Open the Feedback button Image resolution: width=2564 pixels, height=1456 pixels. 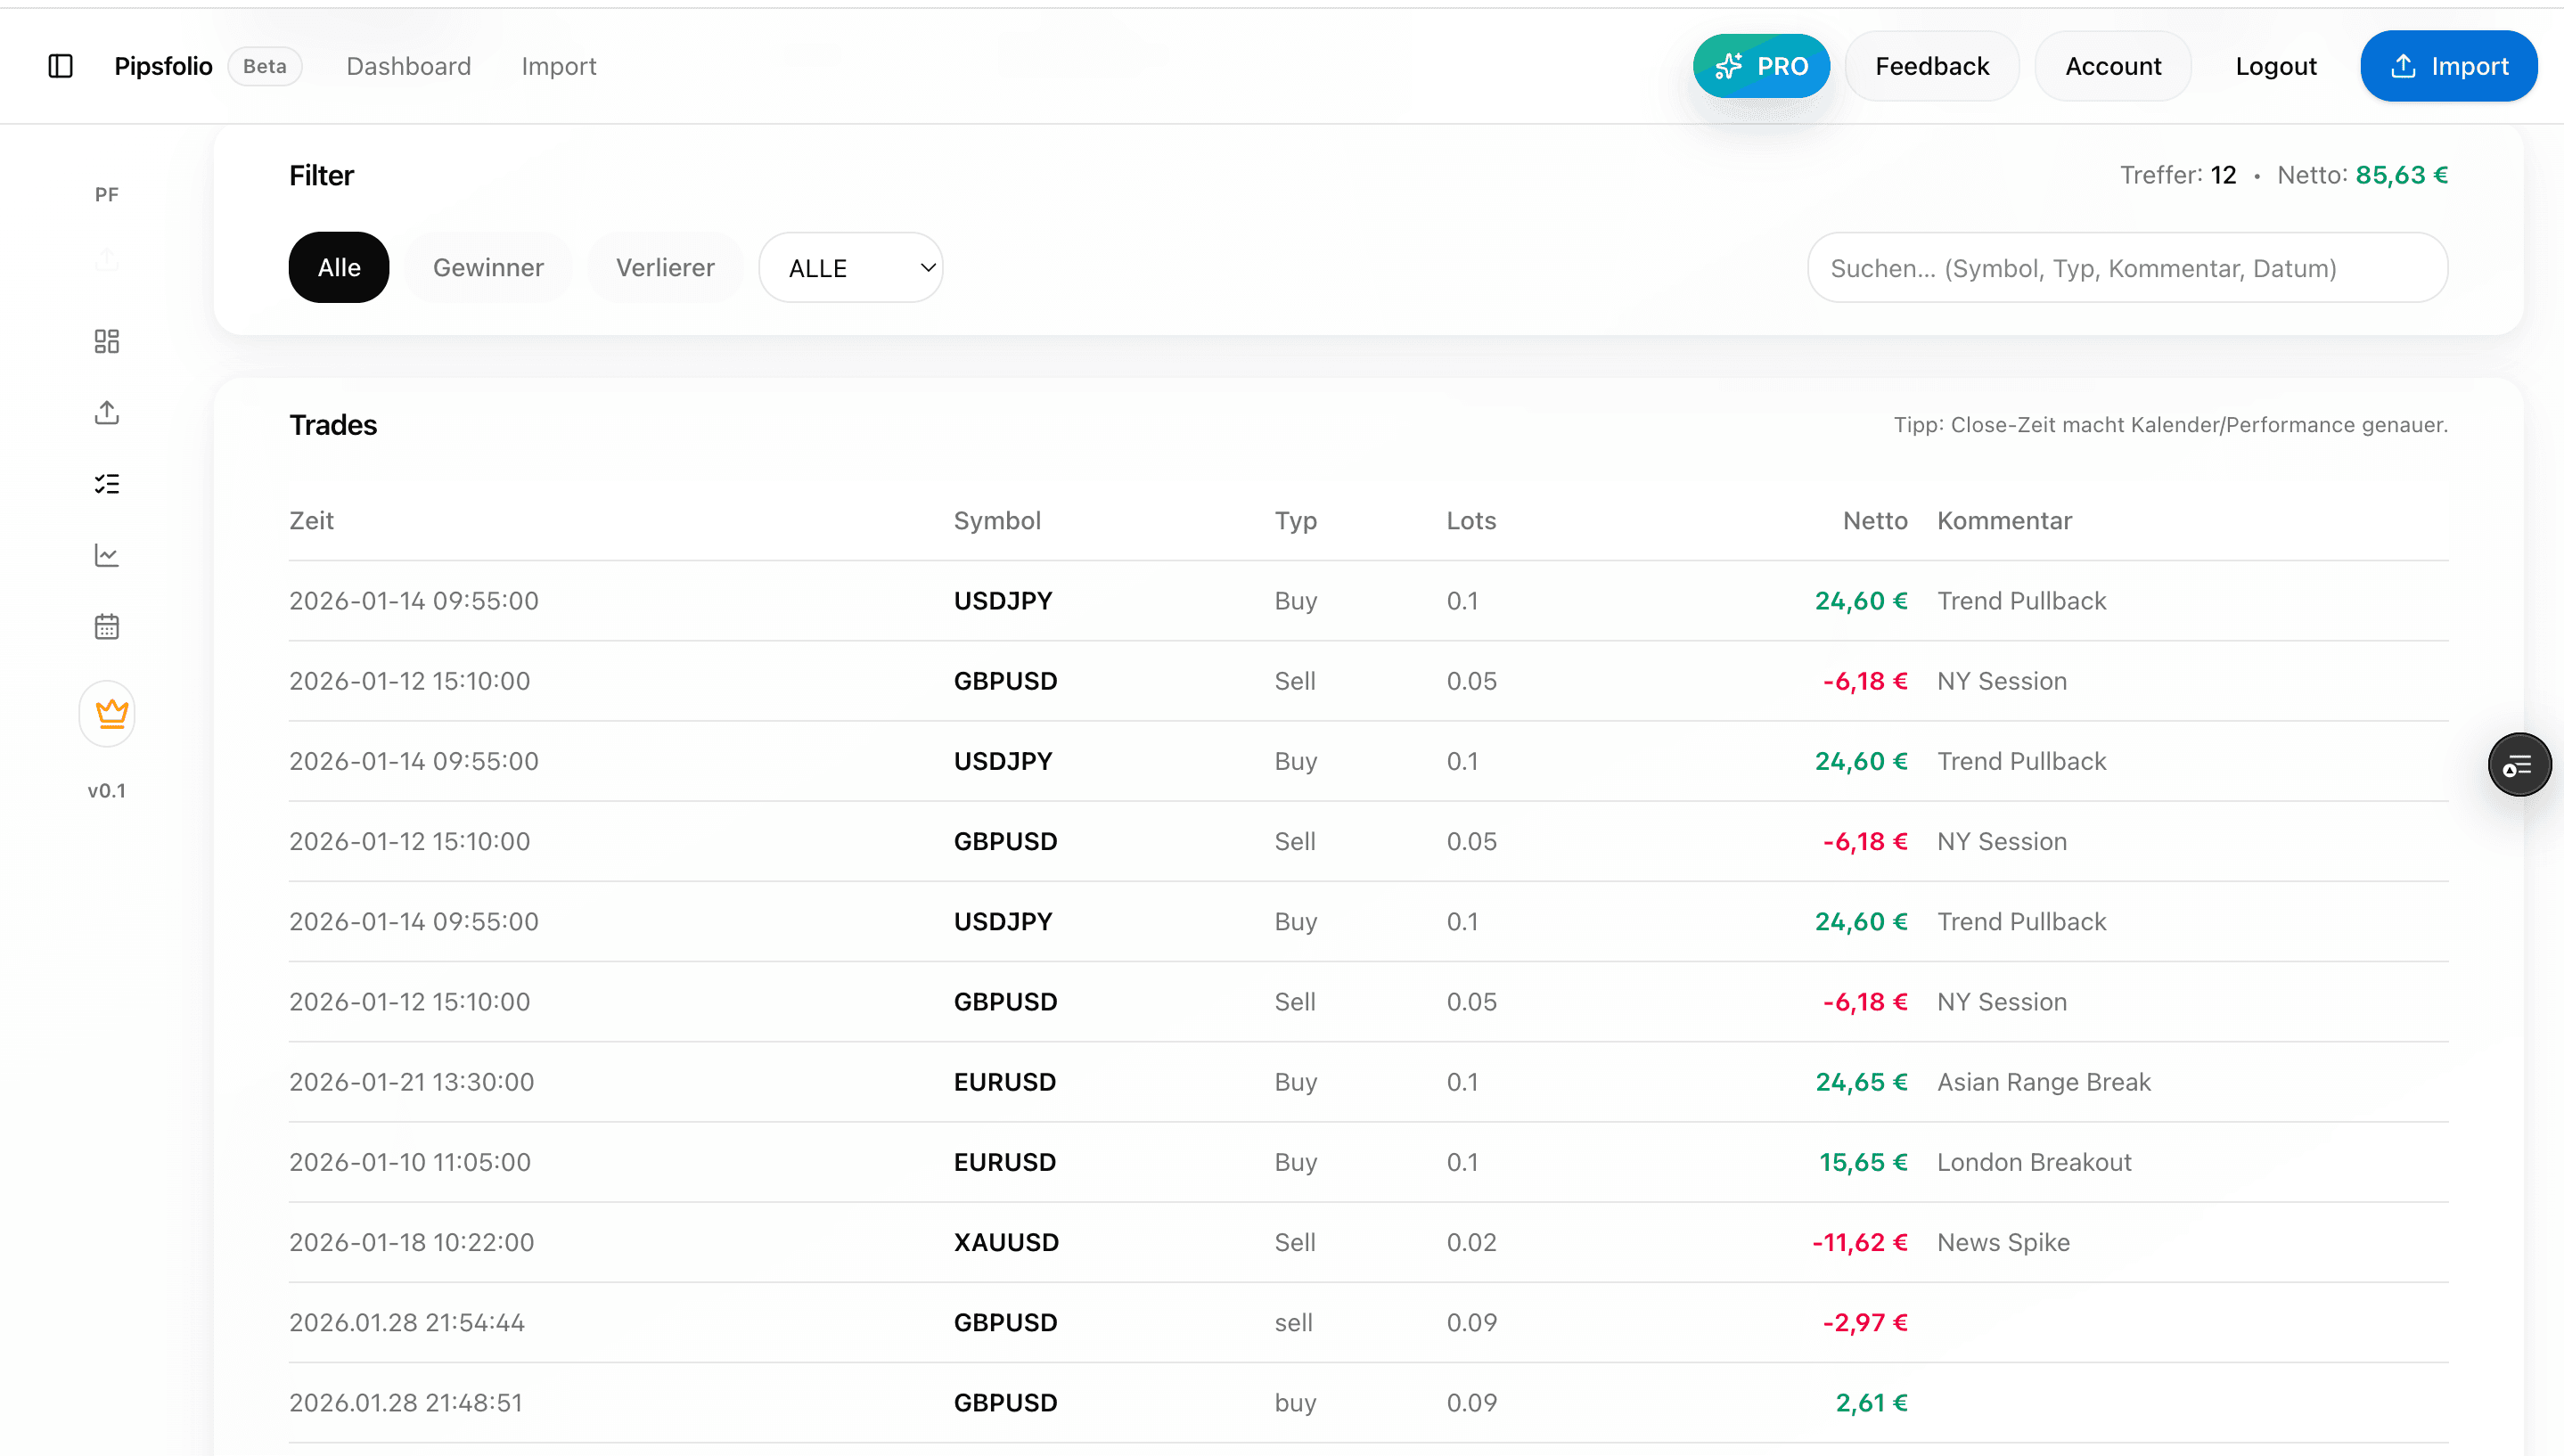1932,65
